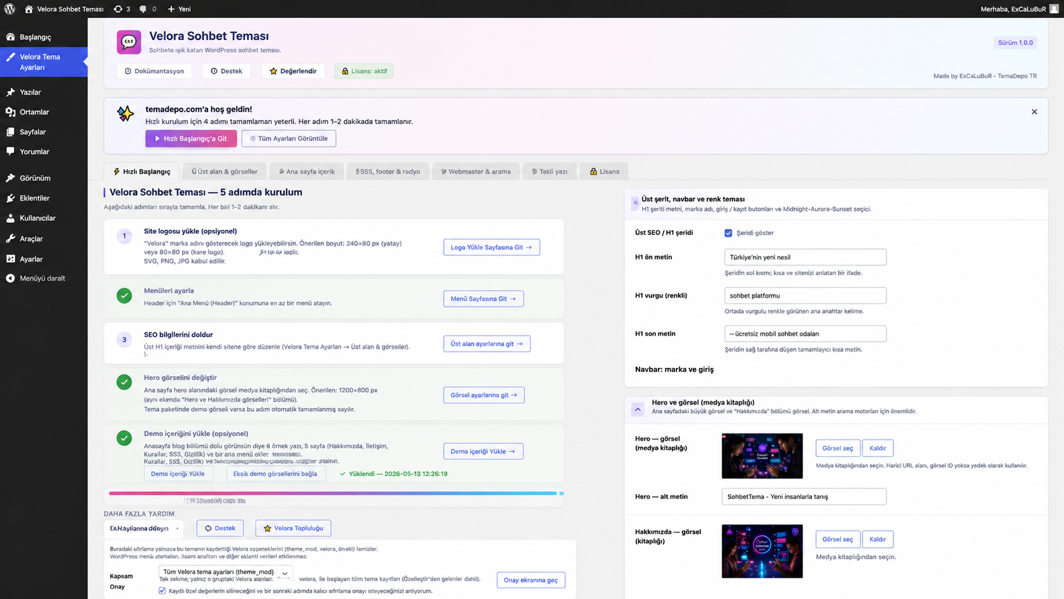1064x599 pixels.
Task: Open the Kapsam scope dropdown
Action: 226,572
